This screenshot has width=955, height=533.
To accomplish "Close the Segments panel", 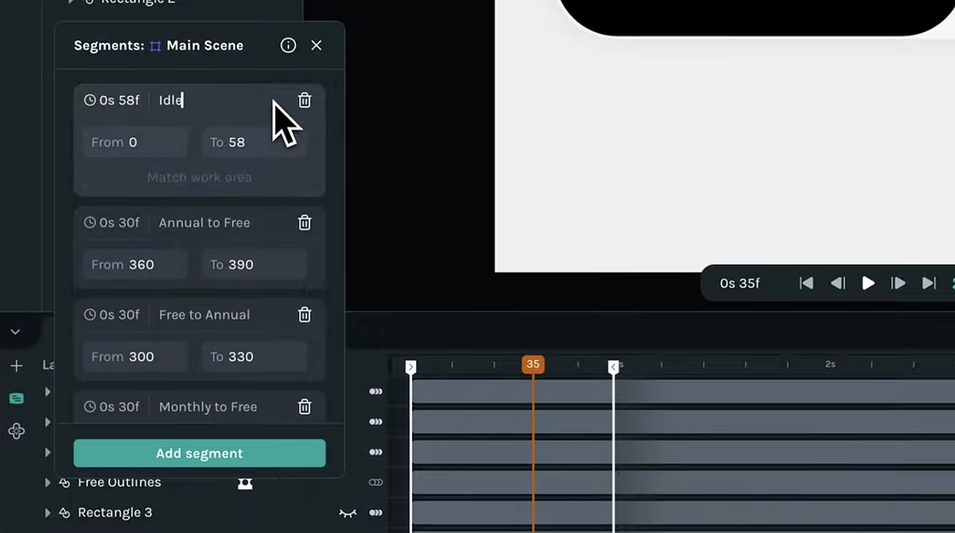I will click(316, 46).
